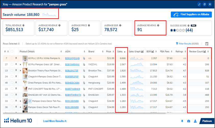Click the Platinum plan badge

(207, 121)
